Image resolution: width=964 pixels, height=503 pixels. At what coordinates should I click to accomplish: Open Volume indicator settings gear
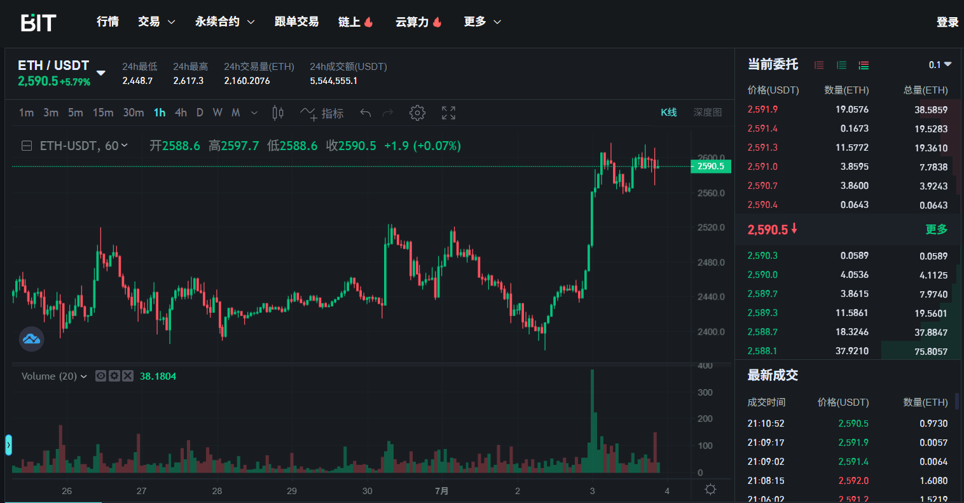tap(114, 376)
